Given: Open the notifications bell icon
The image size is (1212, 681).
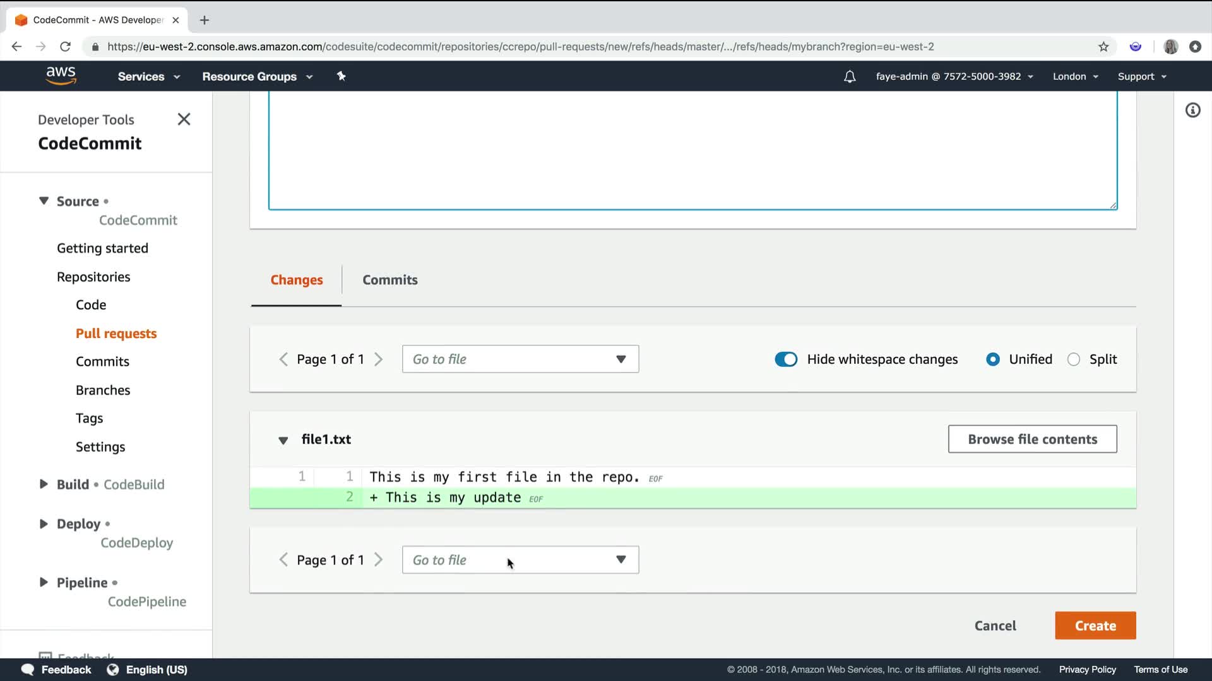Looking at the screenshot, I should [850, 76].
